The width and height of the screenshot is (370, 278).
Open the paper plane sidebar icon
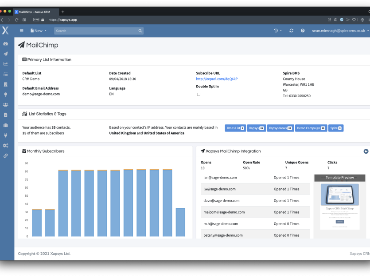click(6, 54)
